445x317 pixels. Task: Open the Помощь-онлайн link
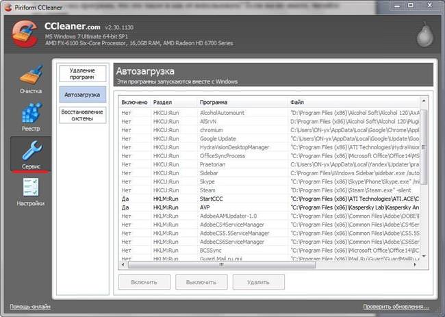(x=30, y=307)
